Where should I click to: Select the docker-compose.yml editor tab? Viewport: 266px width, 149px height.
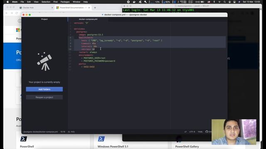point(88,19)
